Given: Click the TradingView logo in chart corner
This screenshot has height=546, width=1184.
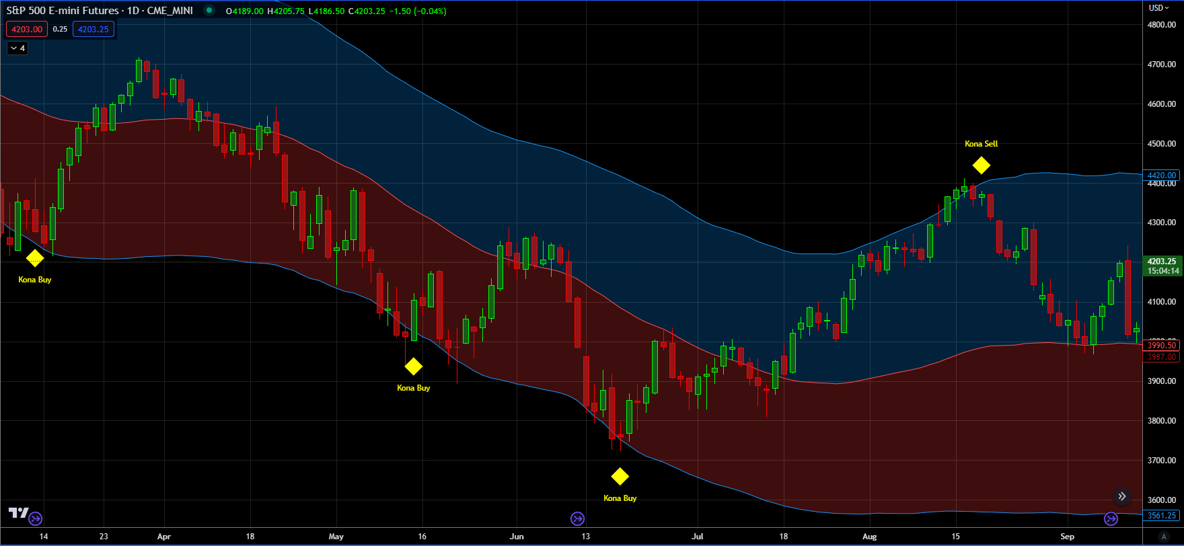Looking at the screenshot, I should (18, 513).
